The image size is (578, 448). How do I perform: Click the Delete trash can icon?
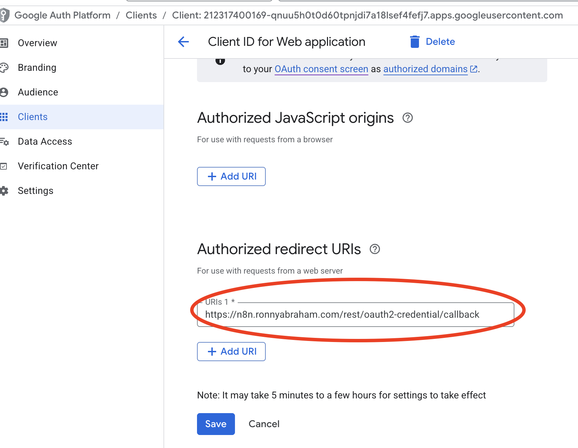(415, 42)
